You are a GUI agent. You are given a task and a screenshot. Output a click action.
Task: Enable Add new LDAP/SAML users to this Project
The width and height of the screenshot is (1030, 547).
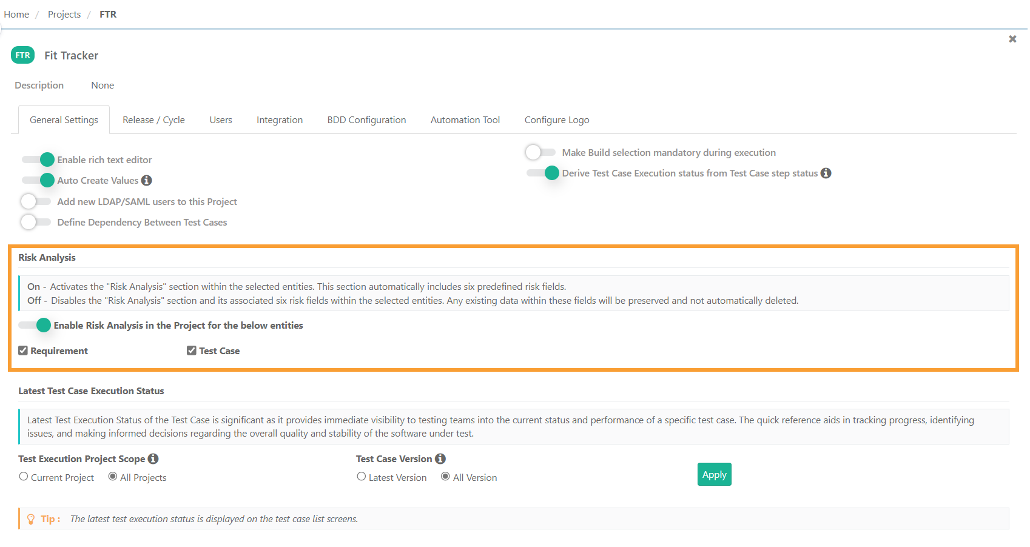35,201
